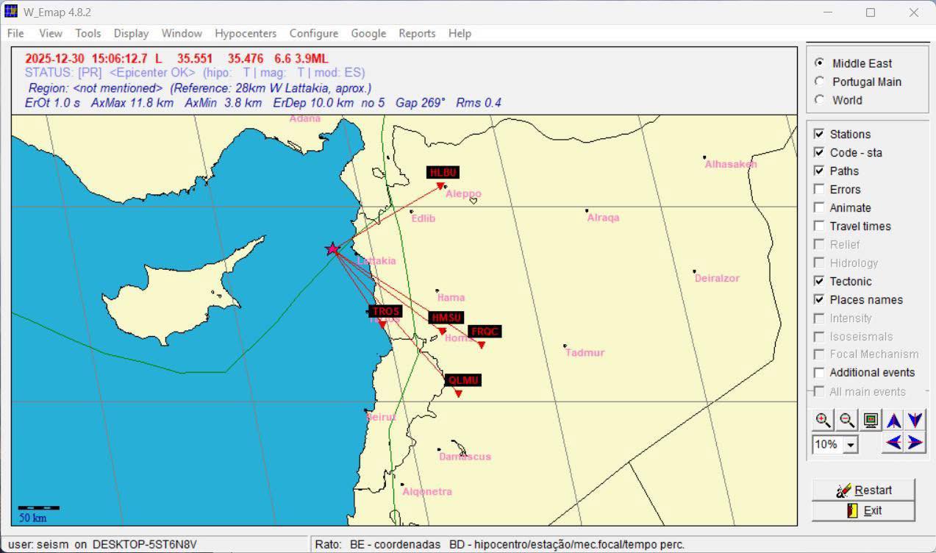Viewport: 936px width, 553px height.
Task: Select the TROS station label
Action: click(386, 311)
